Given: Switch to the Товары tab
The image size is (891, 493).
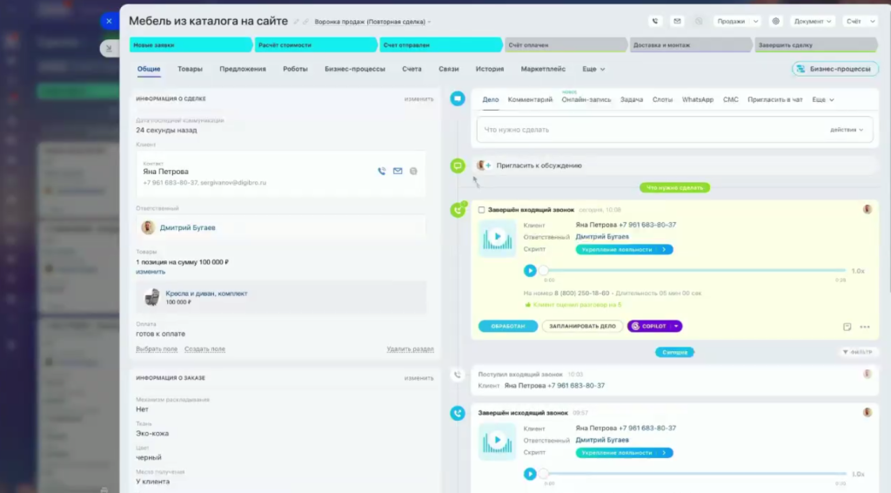Looking at the screenshot, I should pos(190,69).
